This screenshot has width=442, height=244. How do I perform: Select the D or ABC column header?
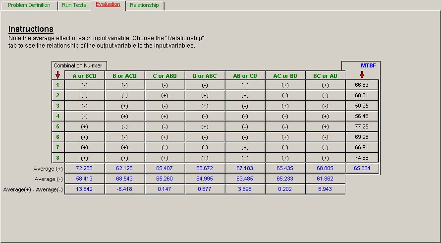pos(205,76)
